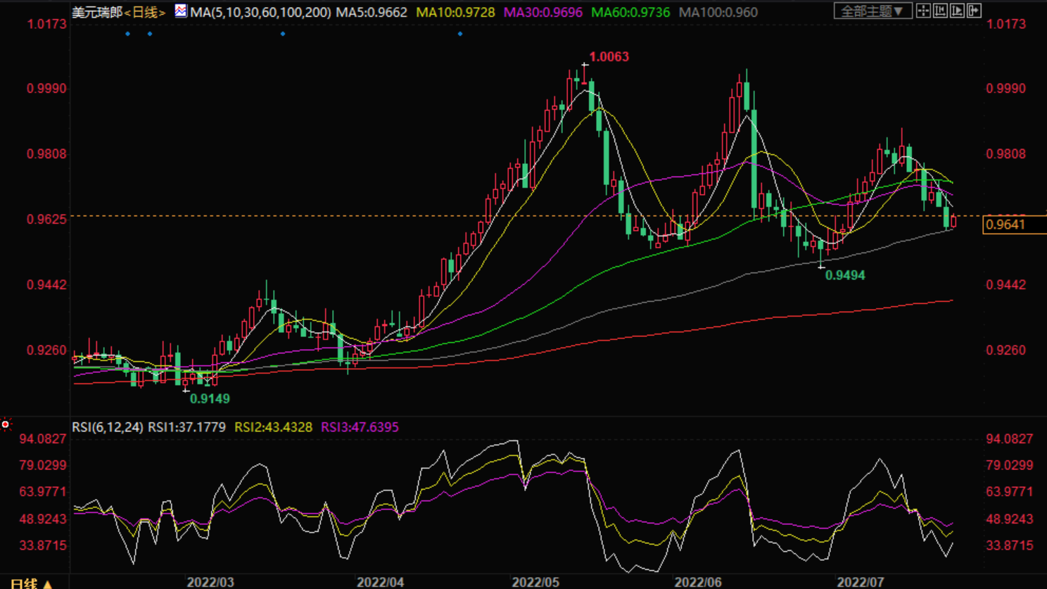Image resolution: width=1047 pixels, height=589 pixels.
Task: Click the jump-to-start chart range icon
Action: [940, 11]
